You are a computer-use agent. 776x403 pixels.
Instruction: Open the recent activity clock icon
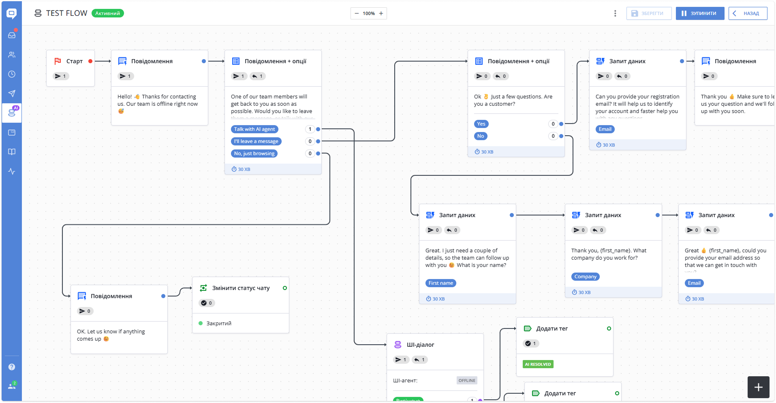[12, 74]
